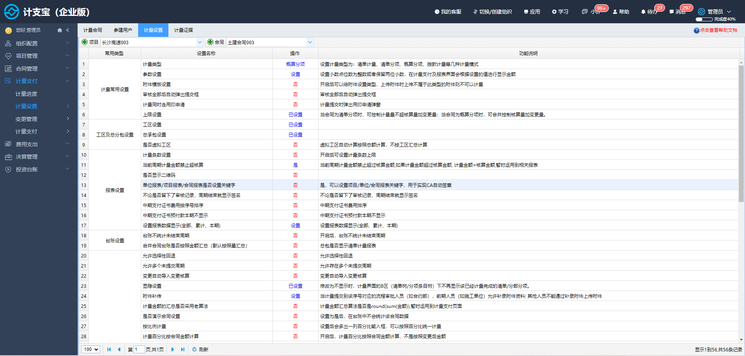Switch to the 计量证据 tab
745x356 pixels.
tap(184, 30)
